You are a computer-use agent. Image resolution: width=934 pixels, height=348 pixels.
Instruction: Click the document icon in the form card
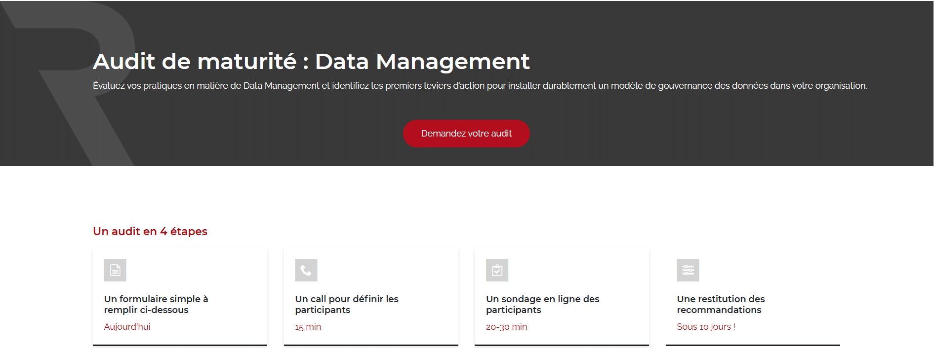(115, 270)
